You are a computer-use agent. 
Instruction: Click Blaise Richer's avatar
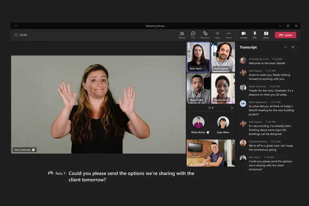(x=198, y=123)
